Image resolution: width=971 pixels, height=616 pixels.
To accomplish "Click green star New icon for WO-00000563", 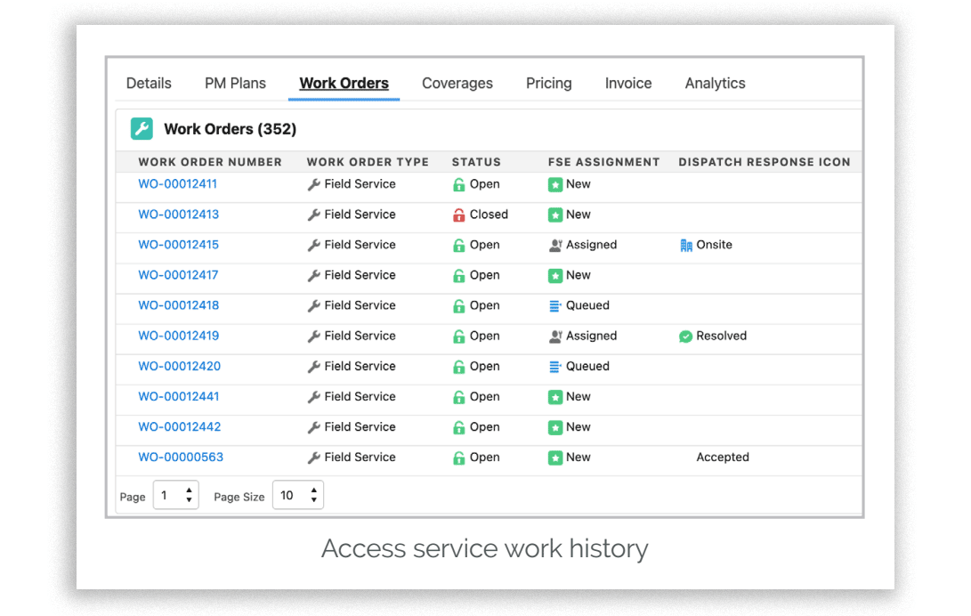I will [x=555, y=458].
